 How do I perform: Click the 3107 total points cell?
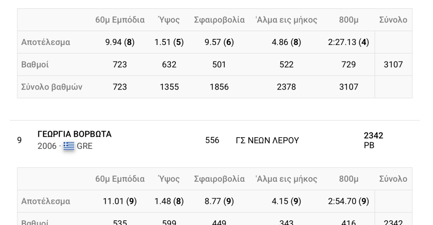(x=393, y=64)
